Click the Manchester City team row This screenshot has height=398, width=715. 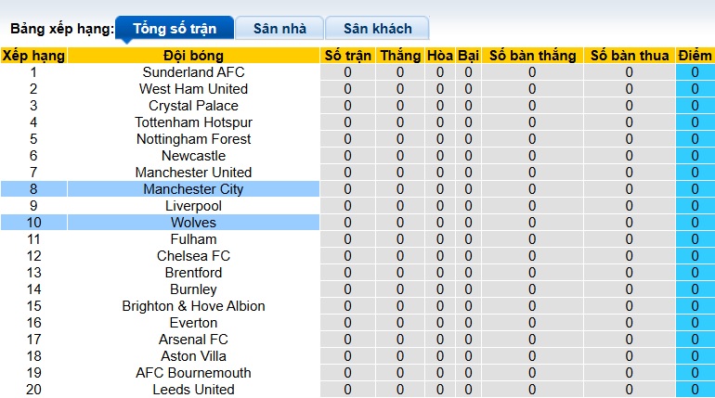[x=193, y=189]
